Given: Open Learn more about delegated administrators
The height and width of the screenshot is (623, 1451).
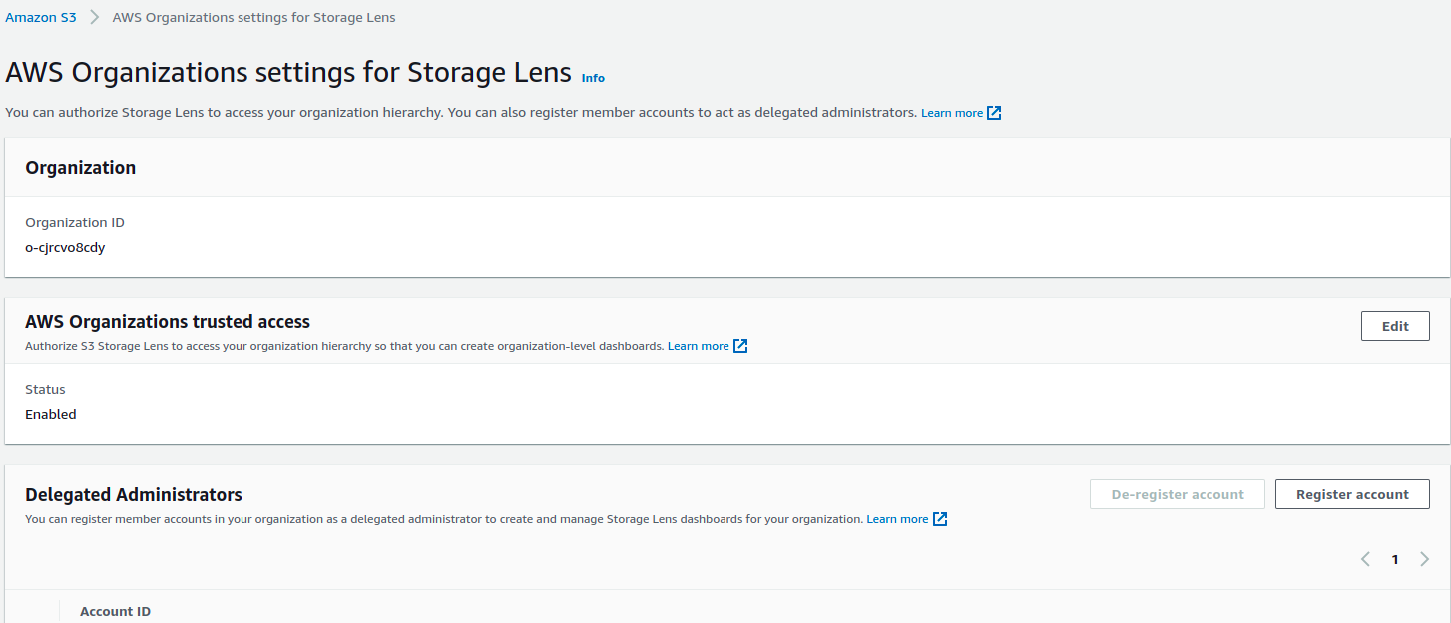Looking at the screenshot, I should pos(897,519).
